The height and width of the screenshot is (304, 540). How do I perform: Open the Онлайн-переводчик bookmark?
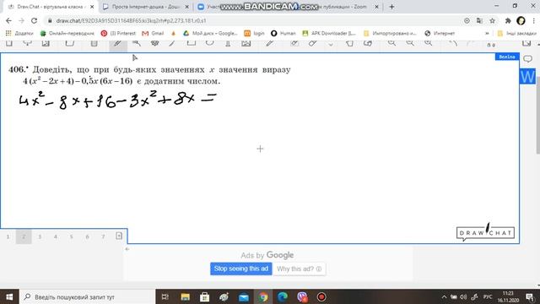(67, 33)
